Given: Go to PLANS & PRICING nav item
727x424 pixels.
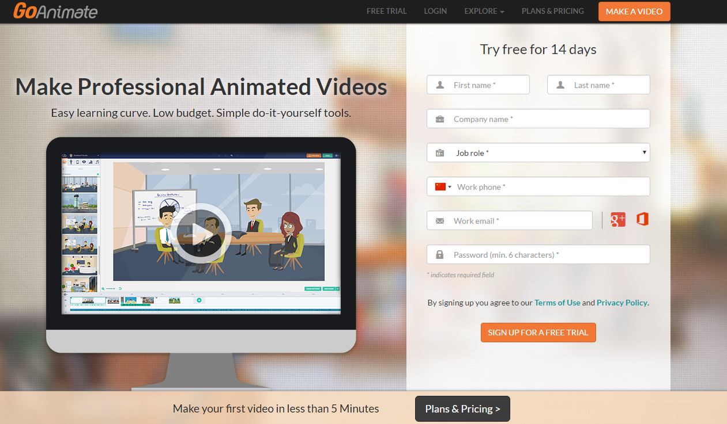Looking at the screenshot, I should (553, 11).
